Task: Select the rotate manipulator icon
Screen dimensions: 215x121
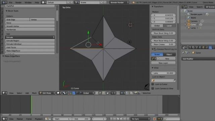Action: pyautogui.click(x=77, y=93)
